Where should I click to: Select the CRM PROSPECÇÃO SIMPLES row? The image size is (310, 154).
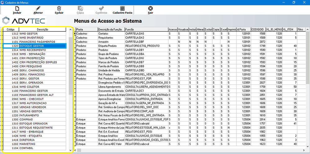34,62
